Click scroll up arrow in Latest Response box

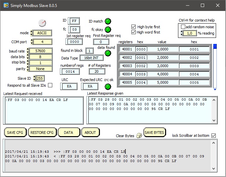tap(214, 100)
